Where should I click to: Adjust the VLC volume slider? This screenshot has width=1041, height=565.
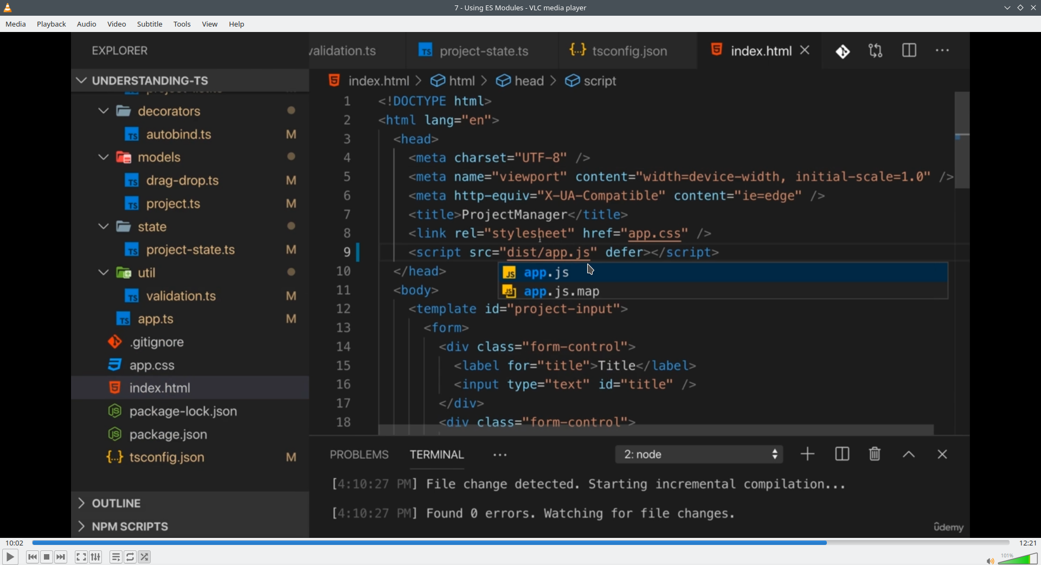coord(1018,558)
